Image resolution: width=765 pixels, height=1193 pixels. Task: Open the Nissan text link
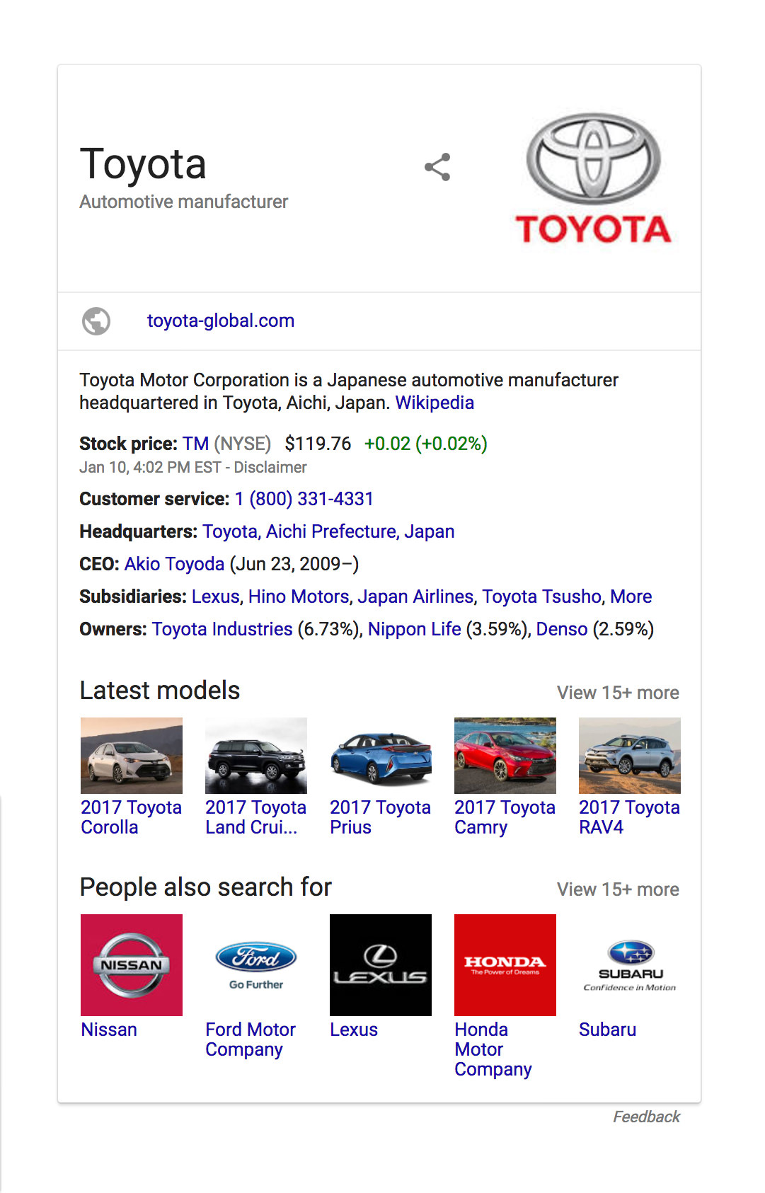tap(109, 1030)
